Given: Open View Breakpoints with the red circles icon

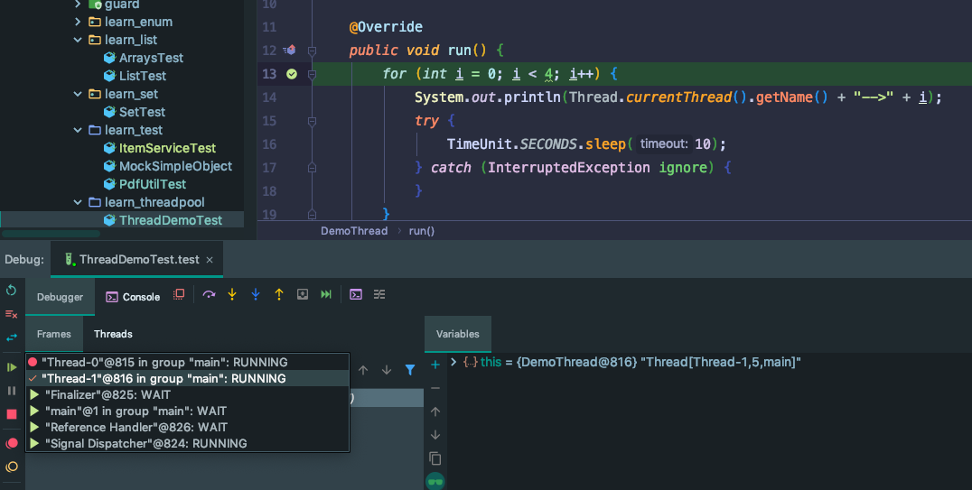Looking at the screenshot, I should (x=11, y=443).
